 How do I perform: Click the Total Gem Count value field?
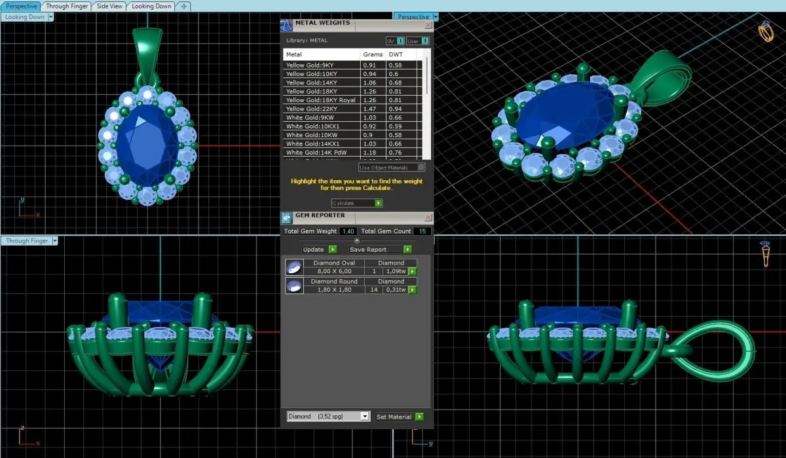422,231
